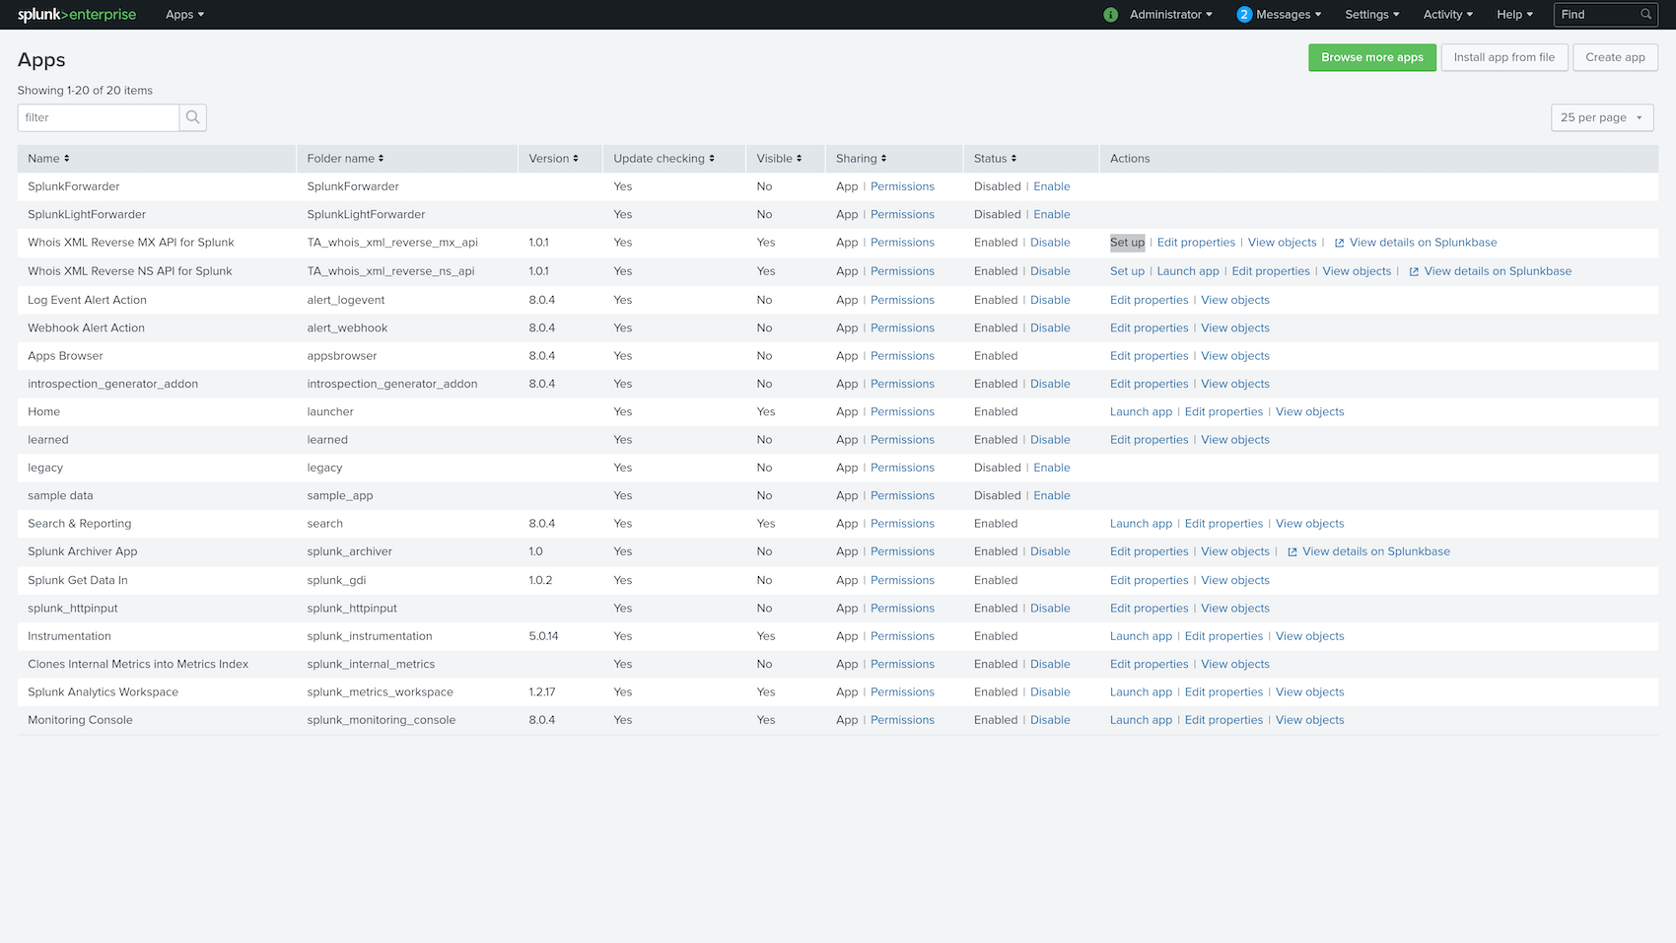The width and height of the screenshot is (1676, 943).
Task: Open the Activity menu
Action: [x=1448, y=15]
